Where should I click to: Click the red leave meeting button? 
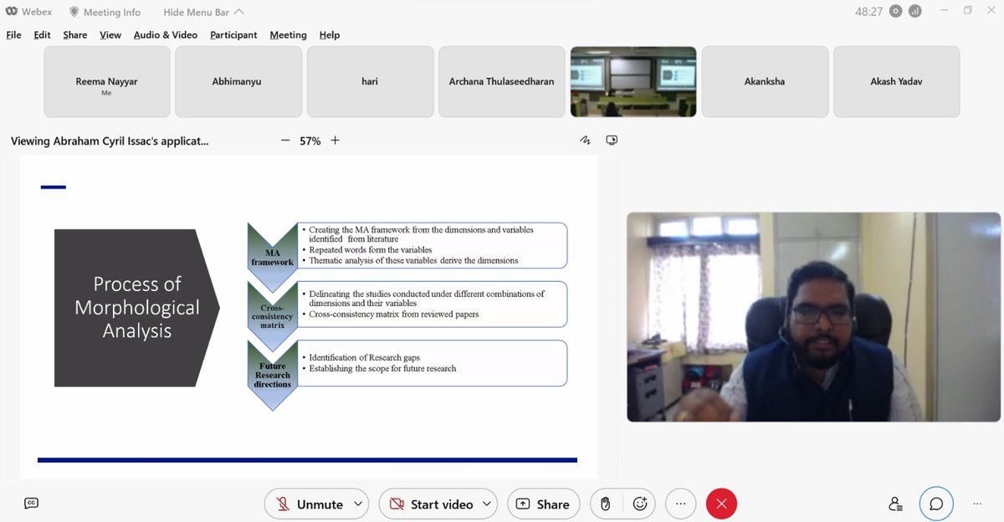pyautogui.click(x=721, y=504)
